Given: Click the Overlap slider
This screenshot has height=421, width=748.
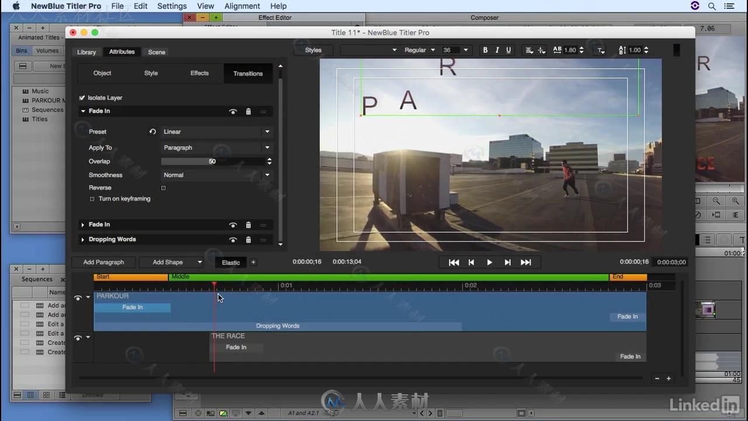Looking at the screenshot, I should pos(213,161).
